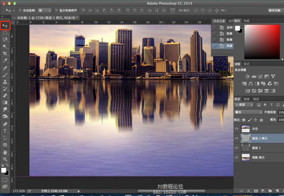Select the 天空 layer name
Screen dimensions: 284x196
click(255, 129)
